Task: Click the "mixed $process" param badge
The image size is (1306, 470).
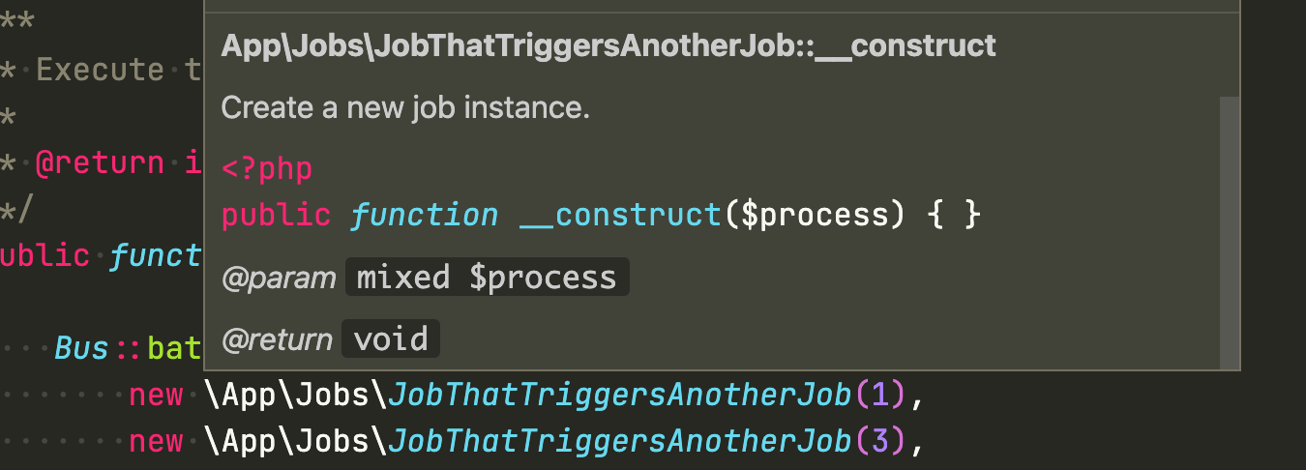Action: click(487, 279)
